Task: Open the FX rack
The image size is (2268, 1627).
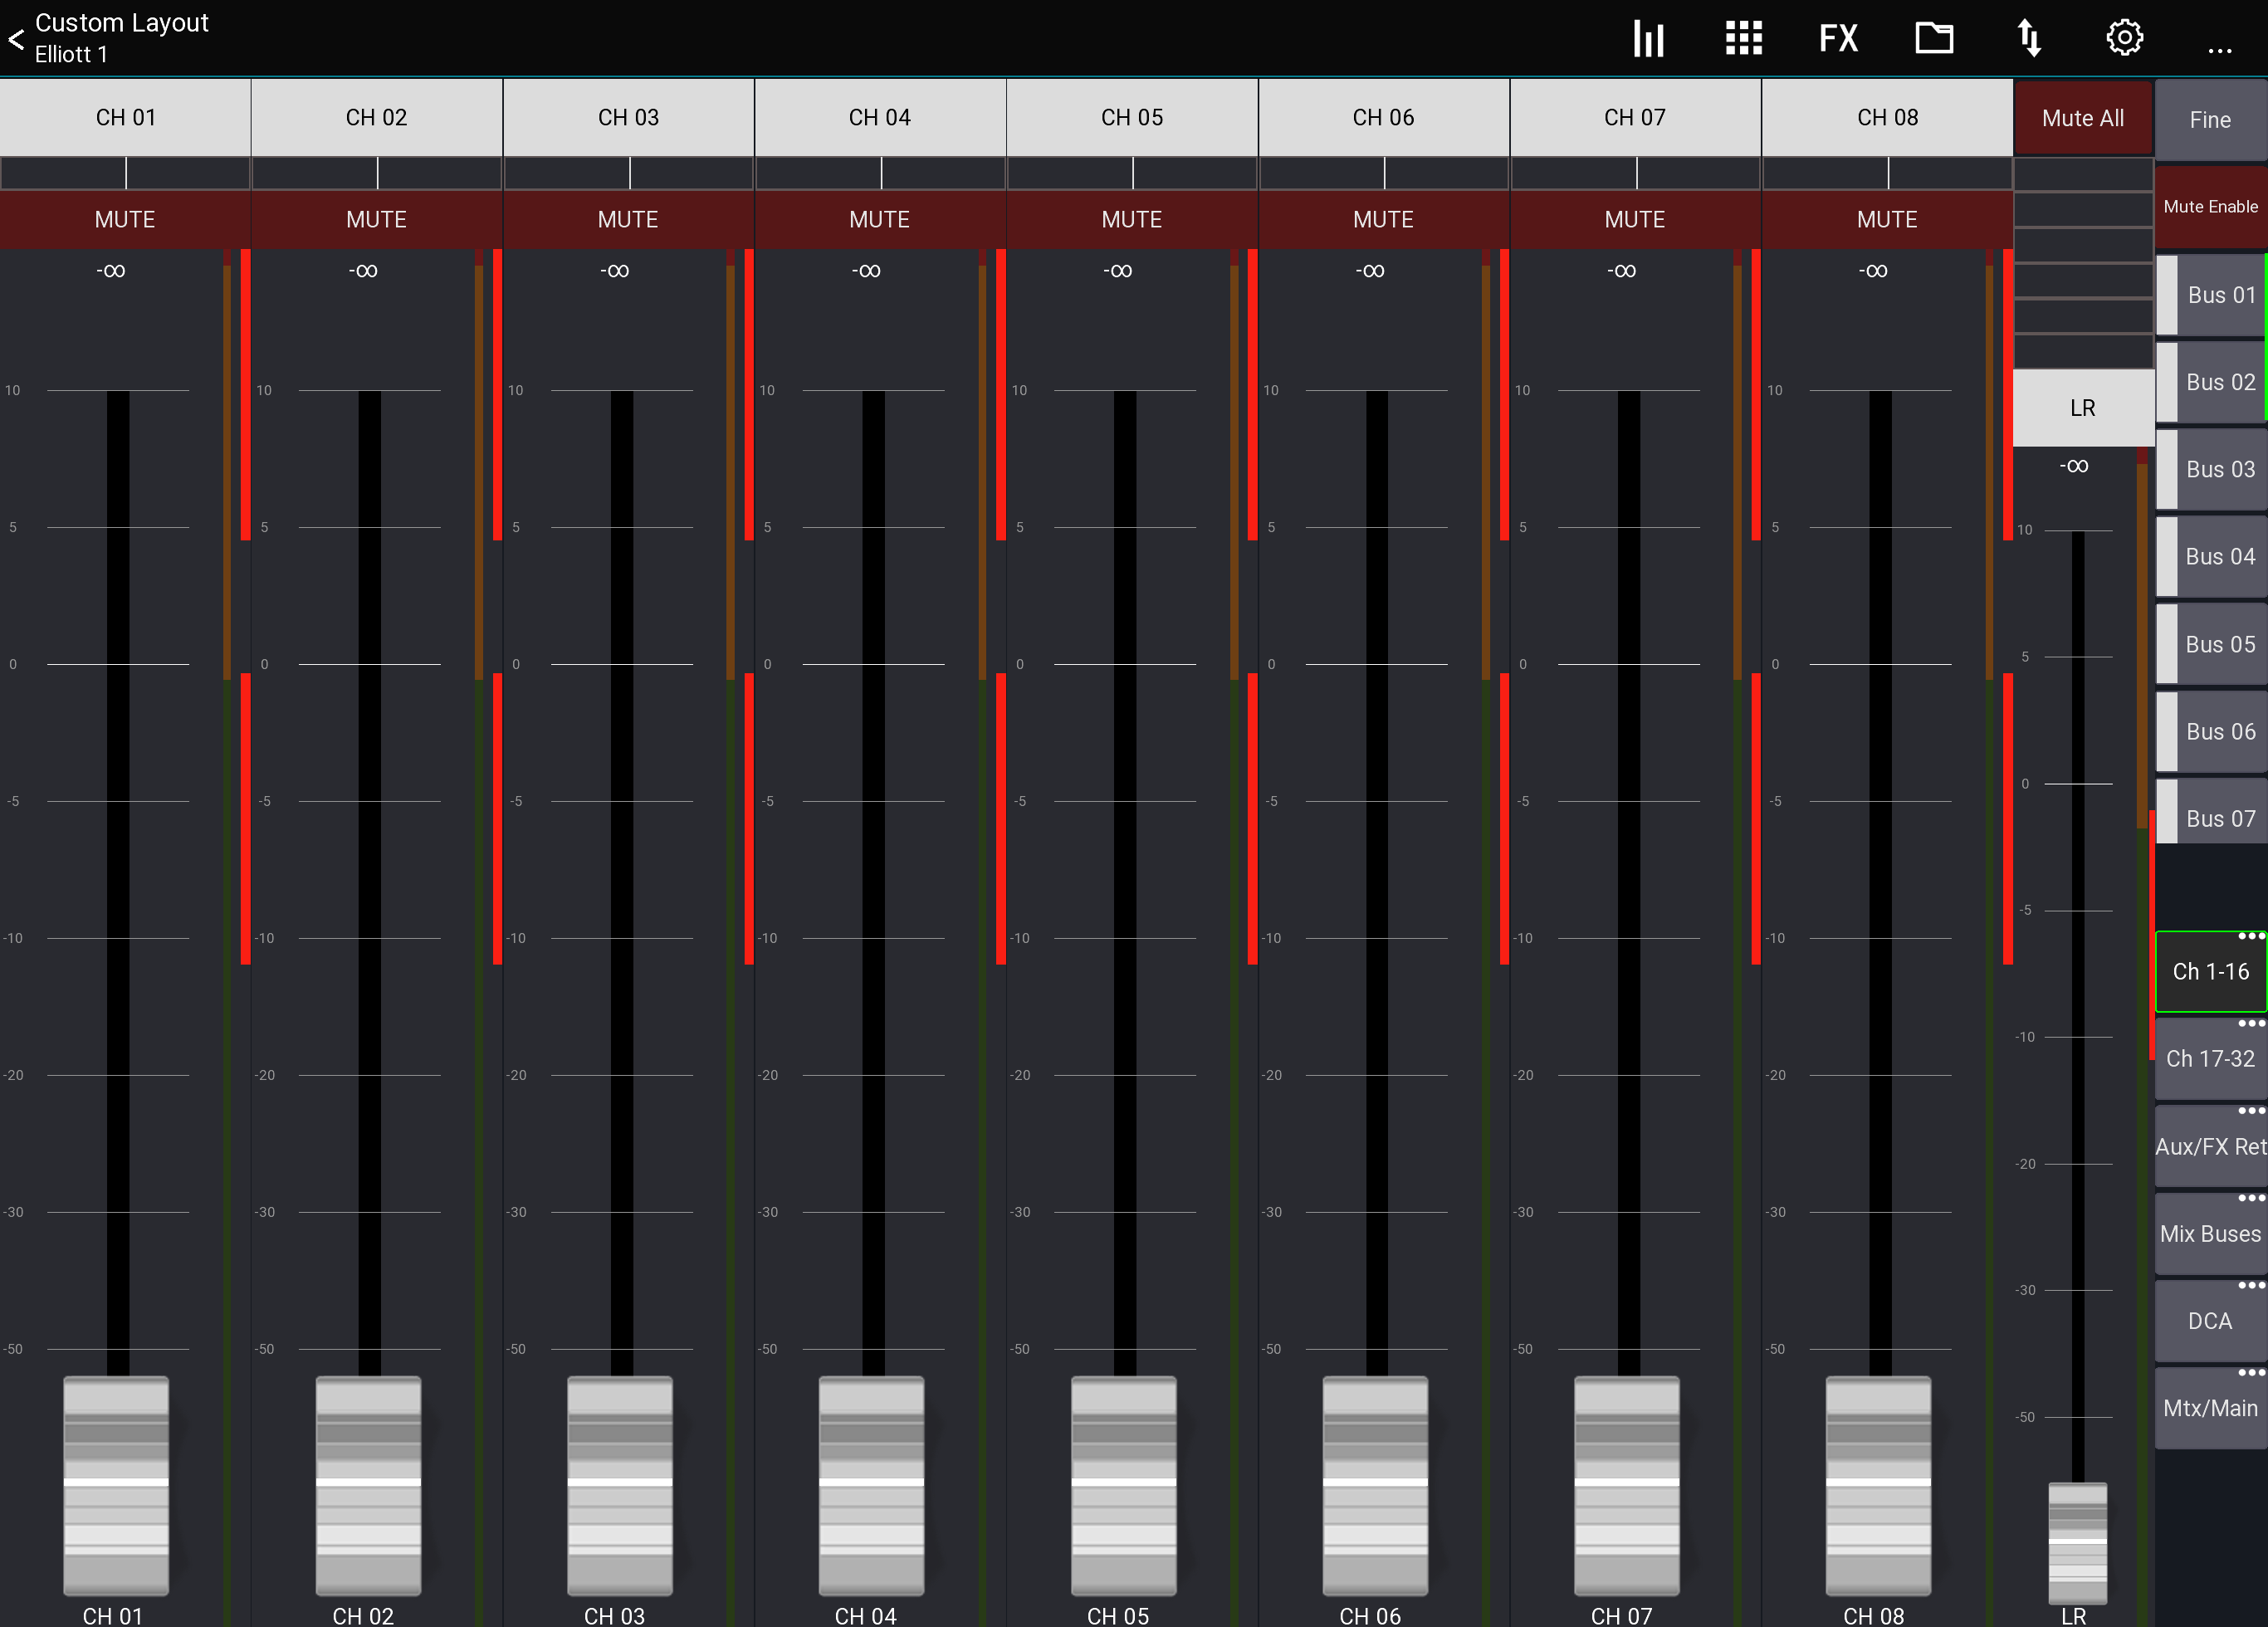Action: pos(1838,38)
